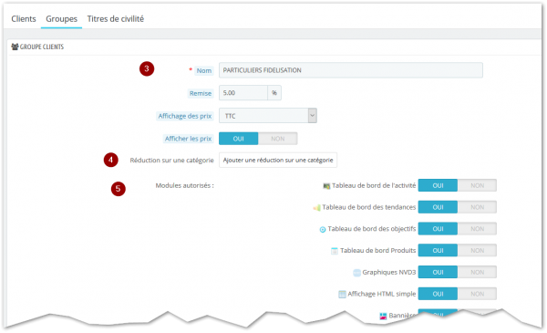Switch to the Clients tab
547x333 pixels.
pos(24,19)
